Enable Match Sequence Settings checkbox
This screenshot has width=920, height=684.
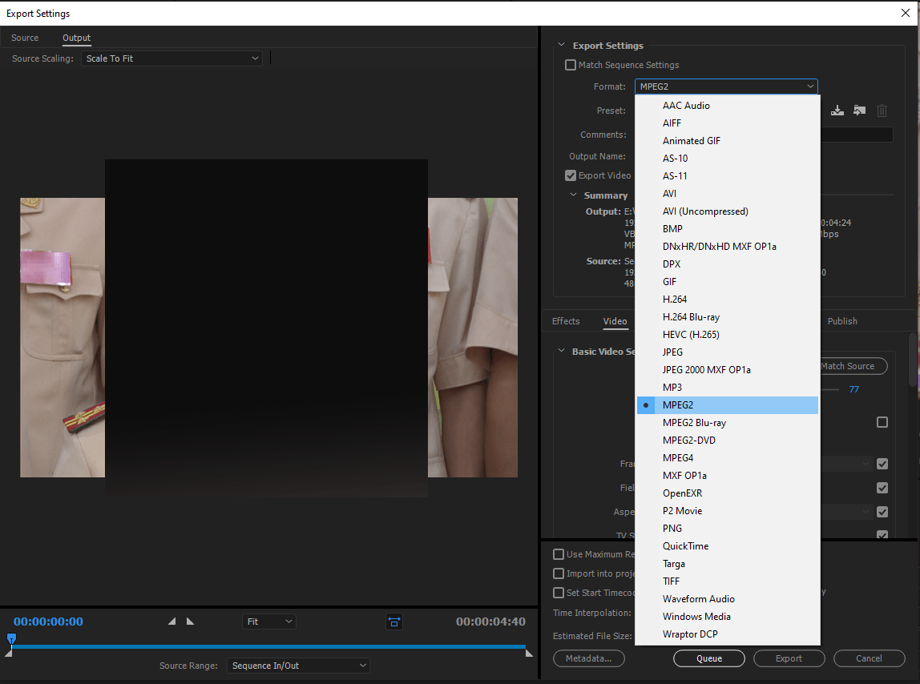point(571,65)
